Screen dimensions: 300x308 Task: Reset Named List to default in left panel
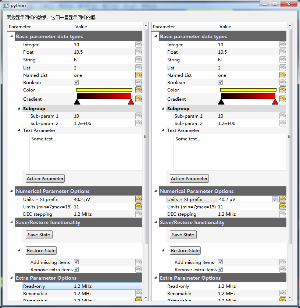139,75
